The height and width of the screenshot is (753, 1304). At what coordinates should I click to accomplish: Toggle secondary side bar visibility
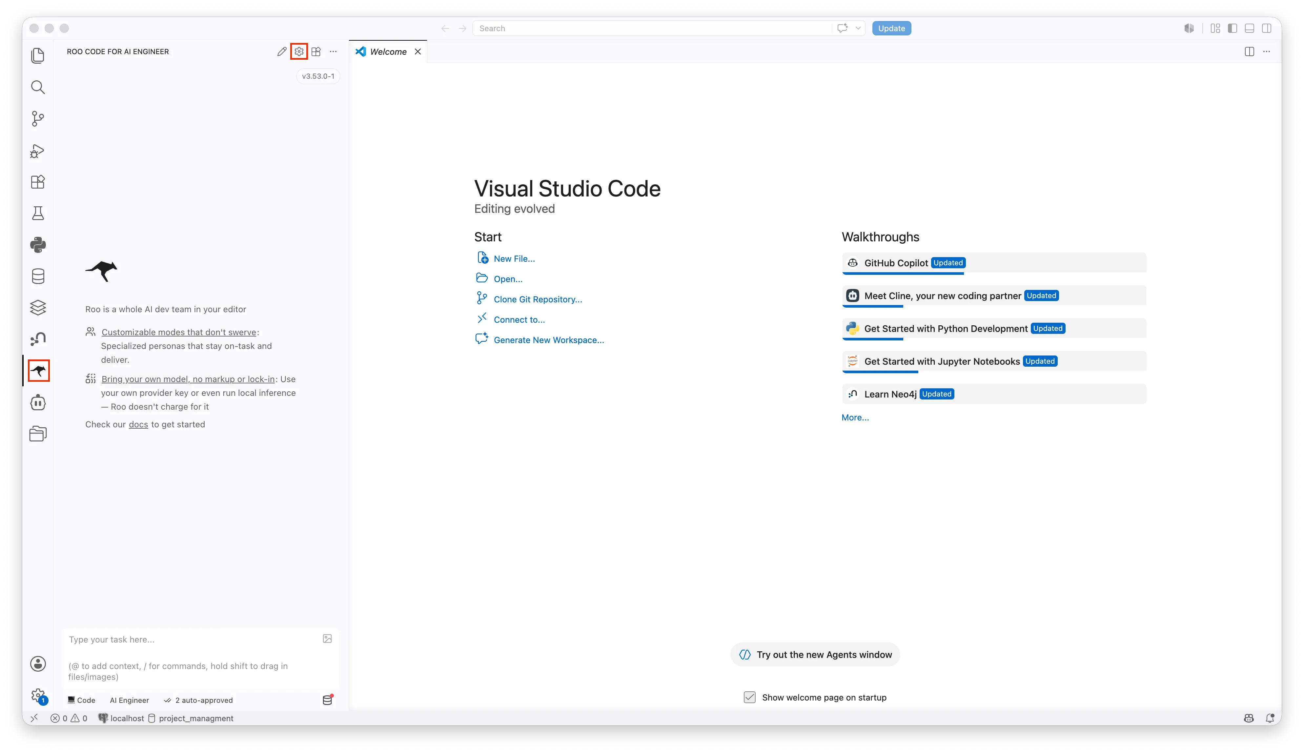(1266, 28)
